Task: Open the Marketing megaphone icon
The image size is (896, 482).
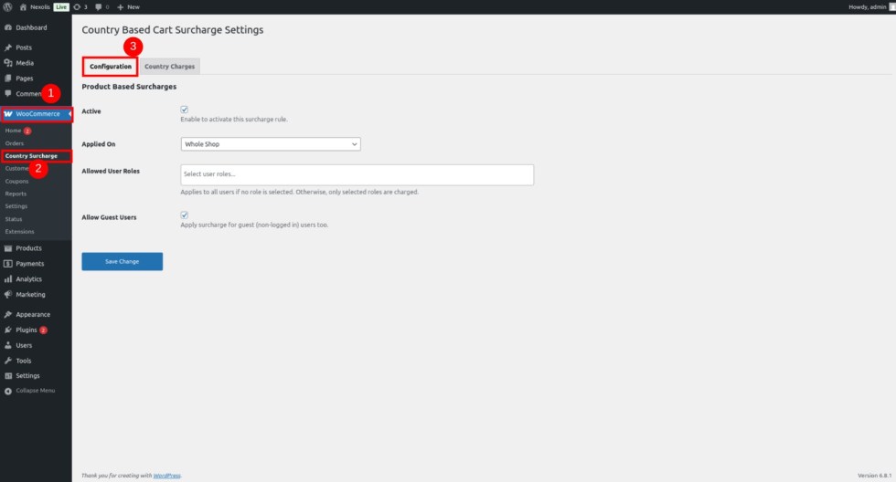Action: 8,295
